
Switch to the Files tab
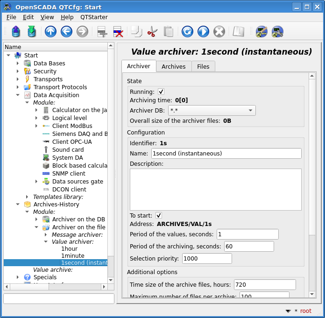click(203, 66)
